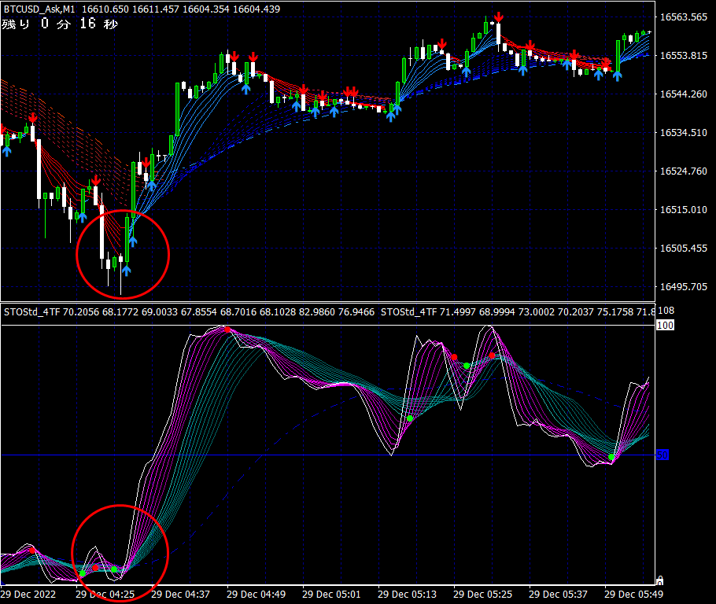The width and height of the screenshot is (716, 604).
Task: Click price label 16544.260 on price axis
Action: click(684, 94)
